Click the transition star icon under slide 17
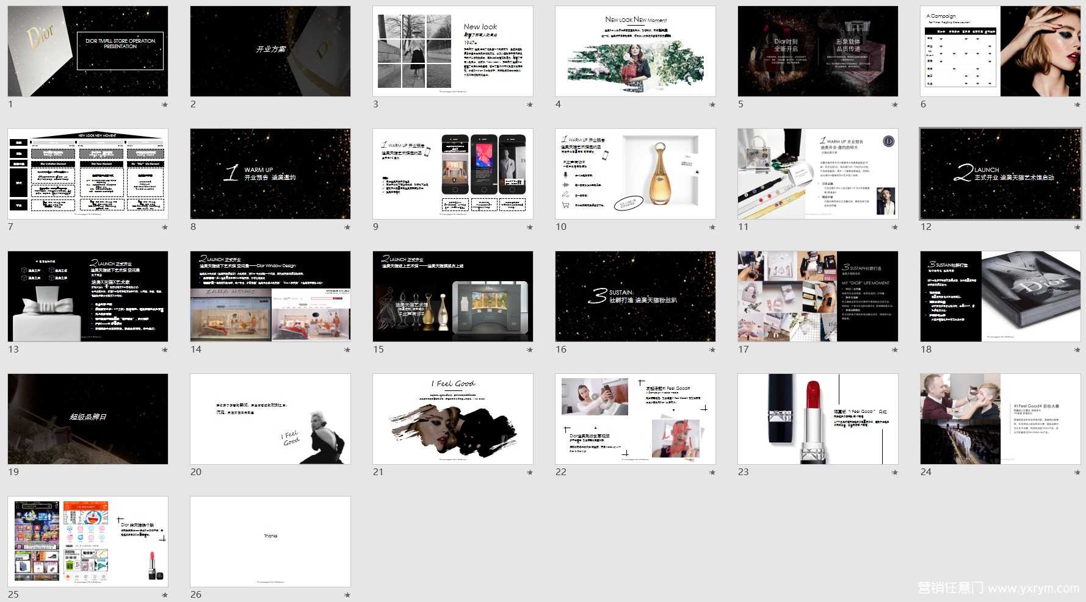 point(895,350)
